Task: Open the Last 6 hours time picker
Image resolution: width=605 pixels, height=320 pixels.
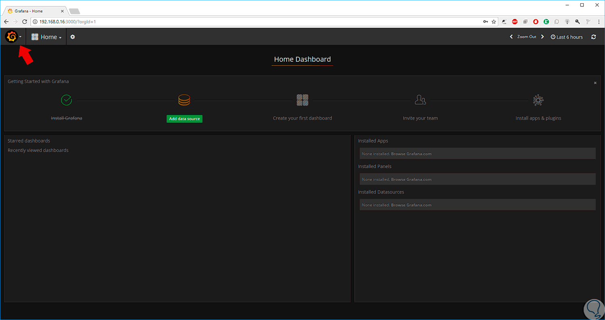Action: [x=567, y=37]
